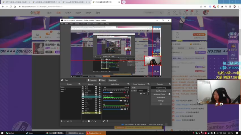
Task: Open OBS Settings from Controls dock
Action: pos(161,101)
